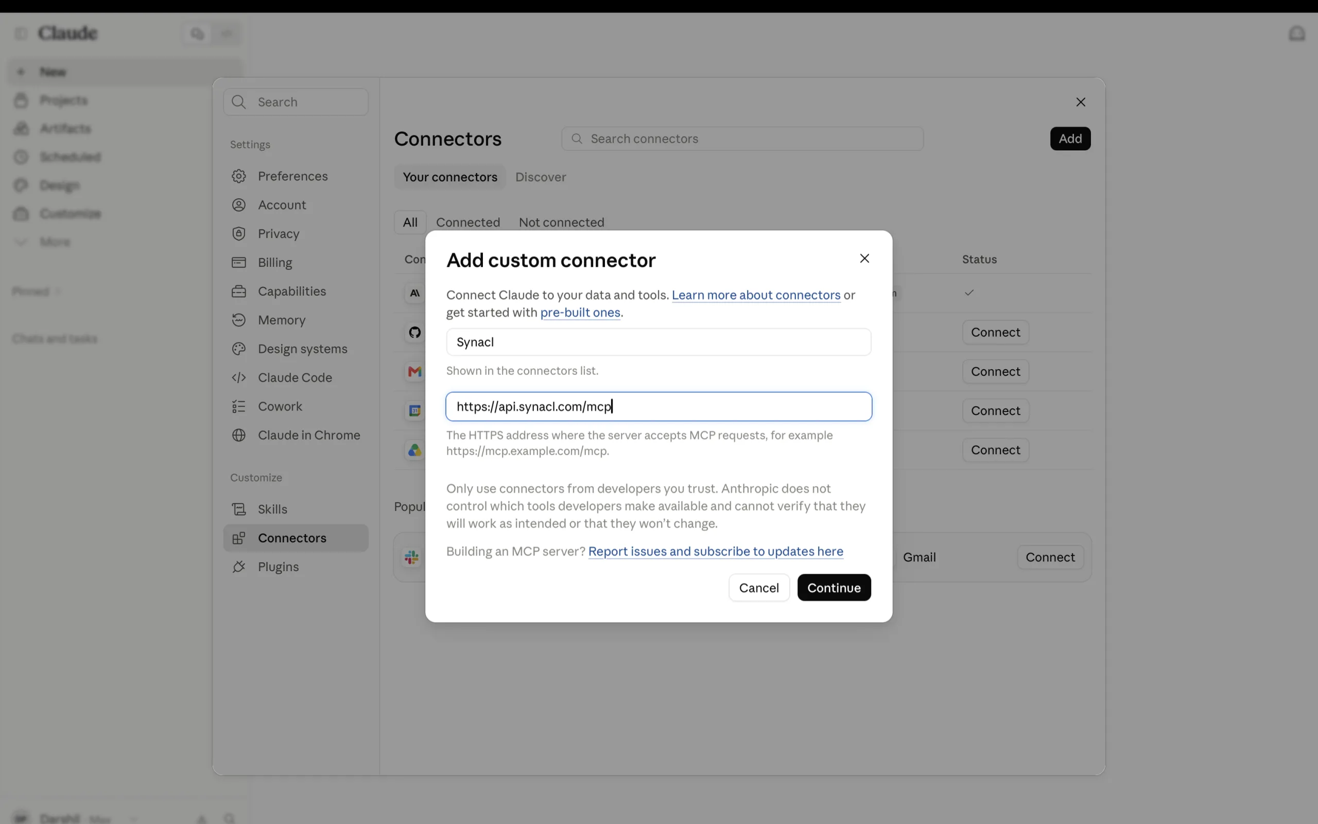
Task: Focus the Synacl connector name field
Action: pos(658,341)
